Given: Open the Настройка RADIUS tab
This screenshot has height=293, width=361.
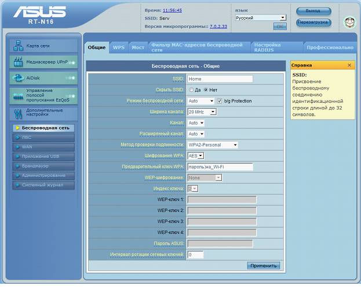Looking at the screenshot, I should [277, 47].
